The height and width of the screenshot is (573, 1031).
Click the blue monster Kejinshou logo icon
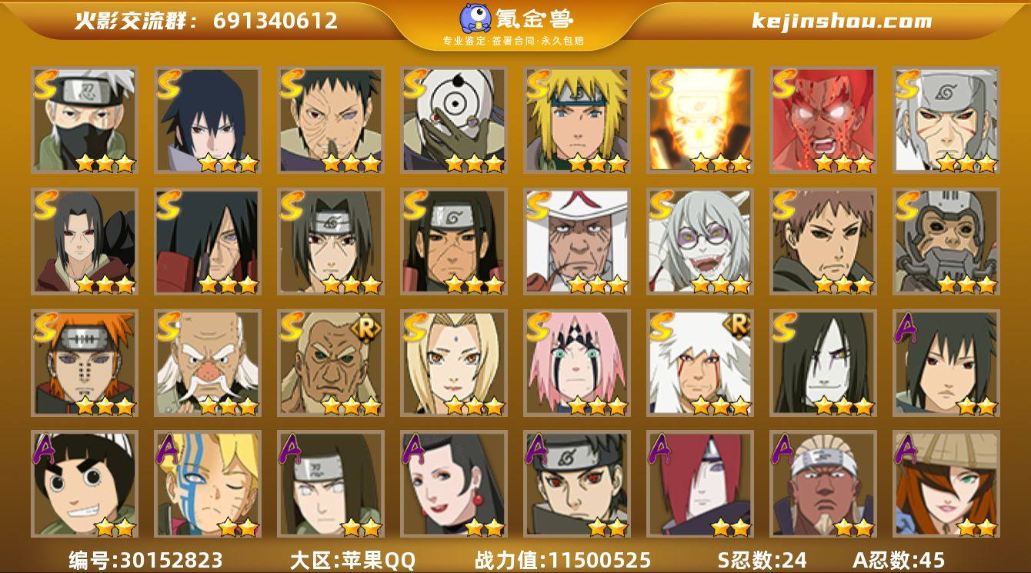(x=476, y=18)
